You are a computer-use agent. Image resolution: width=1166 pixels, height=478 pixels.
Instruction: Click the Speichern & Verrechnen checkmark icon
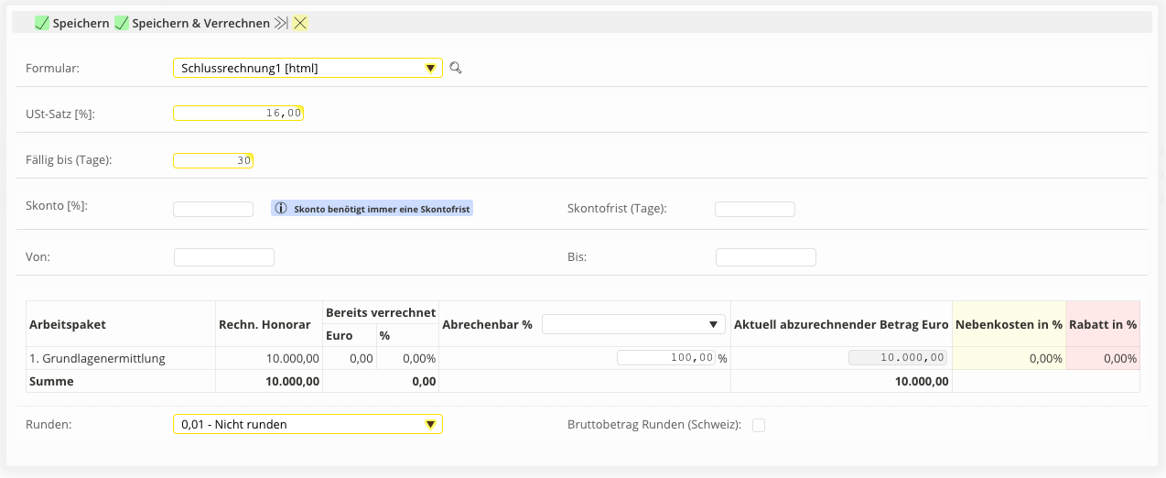pos(122,23)
